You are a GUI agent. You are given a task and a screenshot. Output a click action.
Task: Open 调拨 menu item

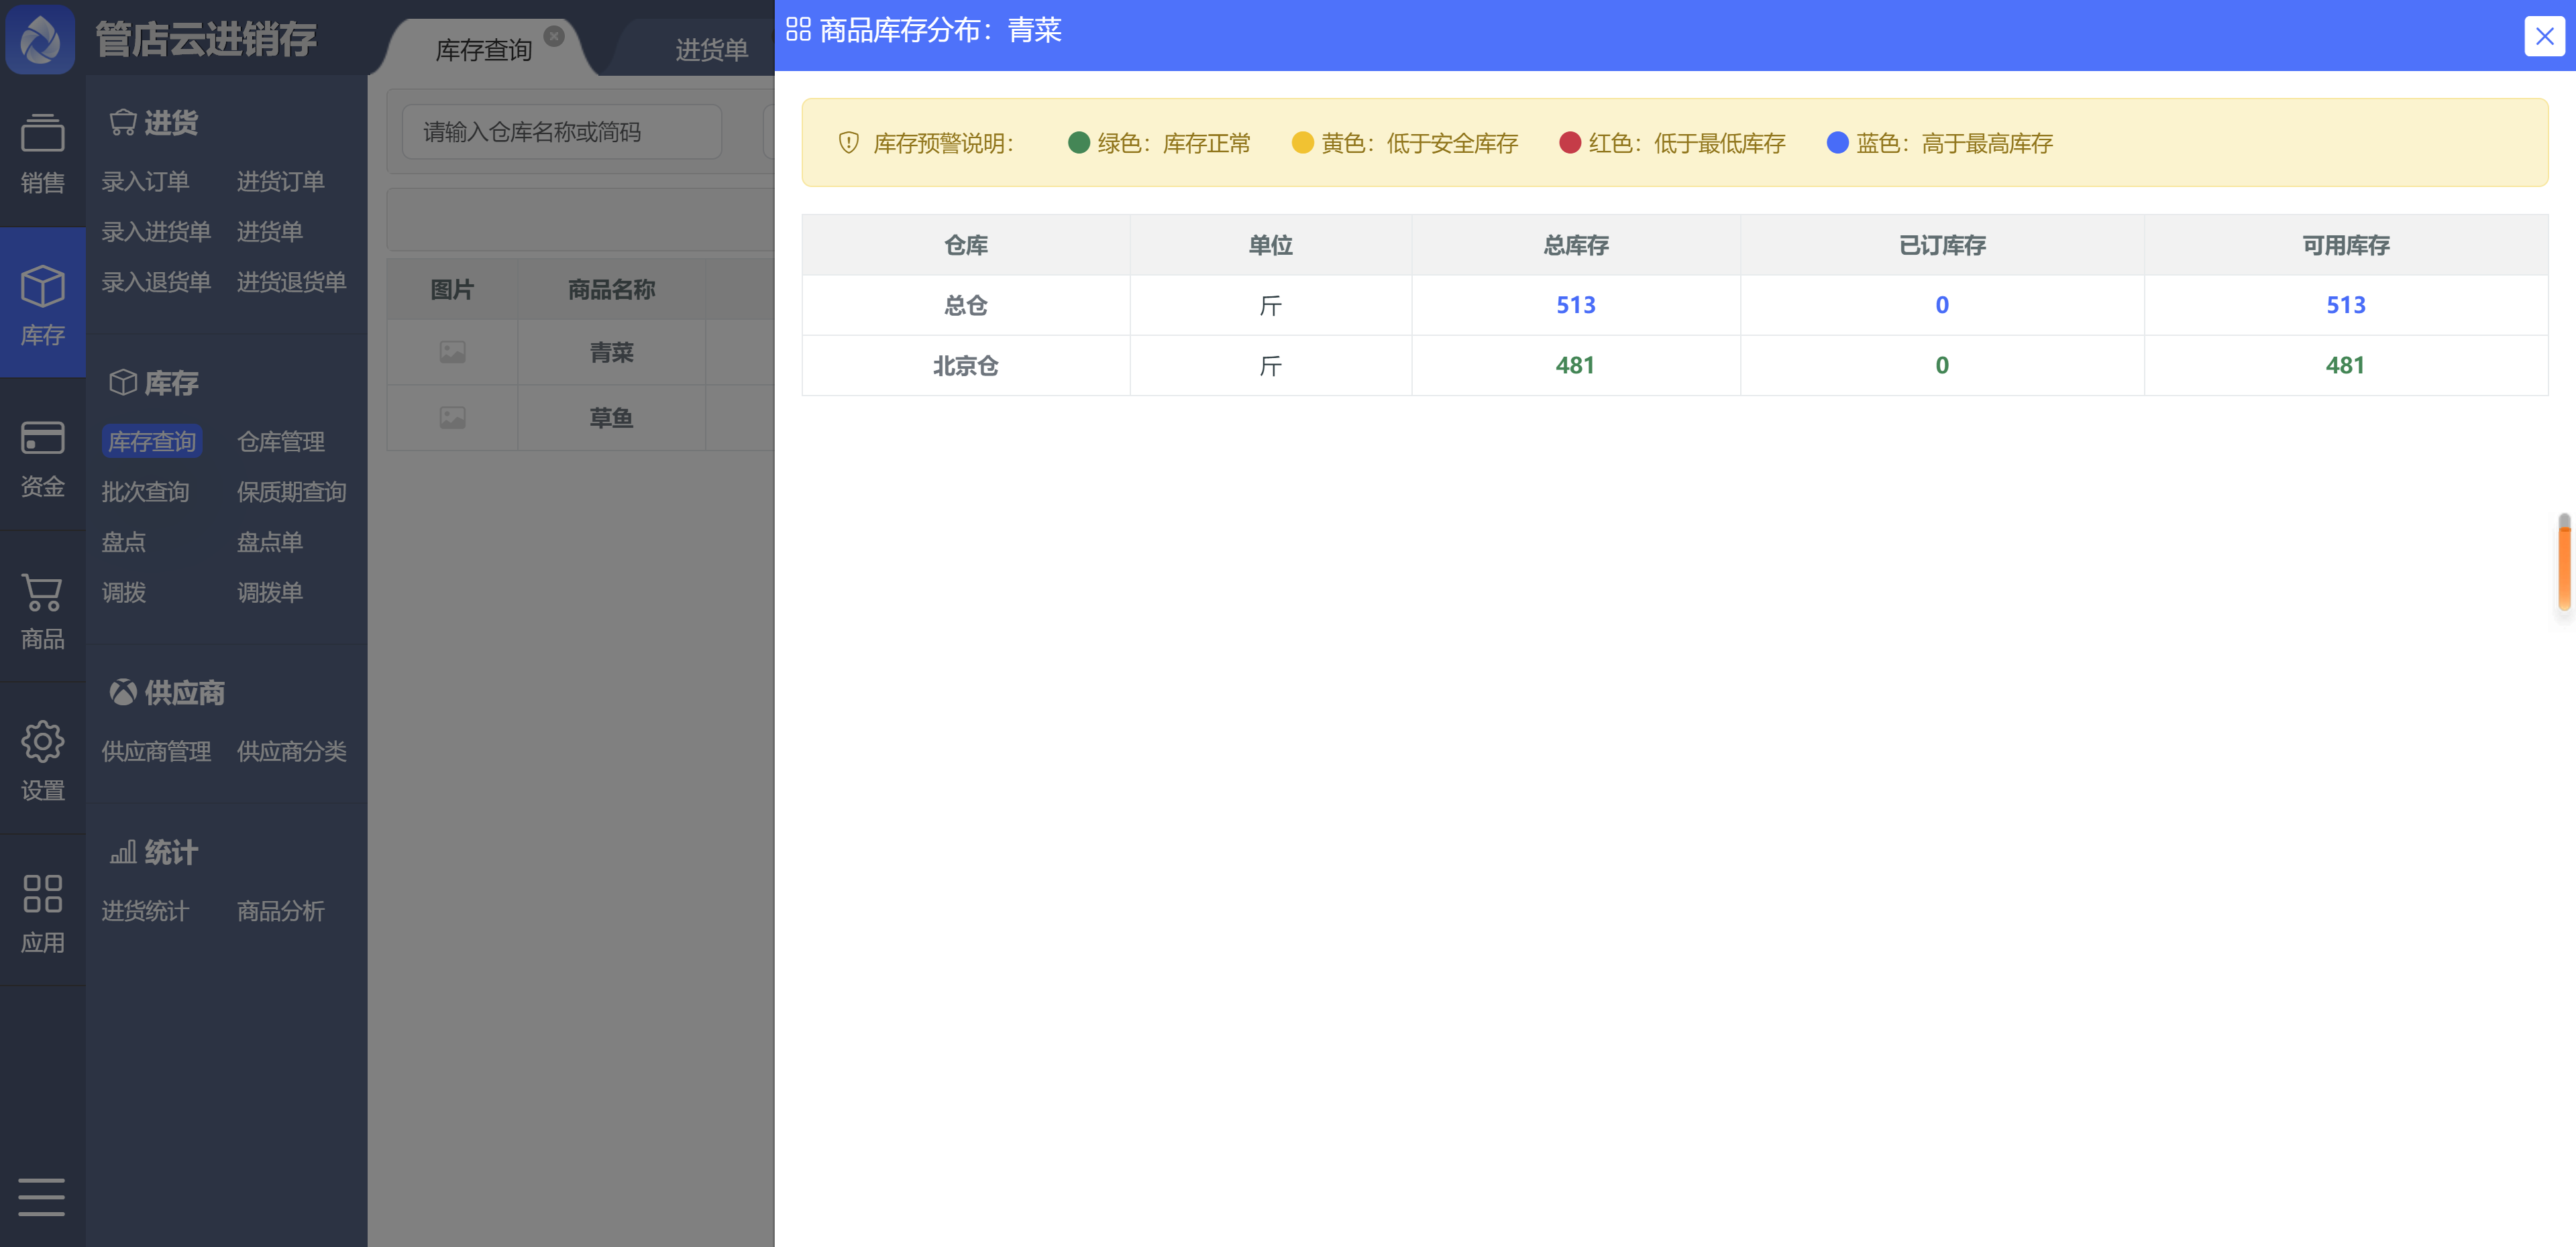pos(123,593)
